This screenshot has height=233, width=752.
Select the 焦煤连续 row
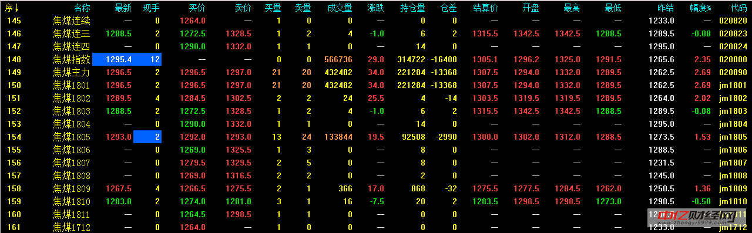[x=376, y=21]
